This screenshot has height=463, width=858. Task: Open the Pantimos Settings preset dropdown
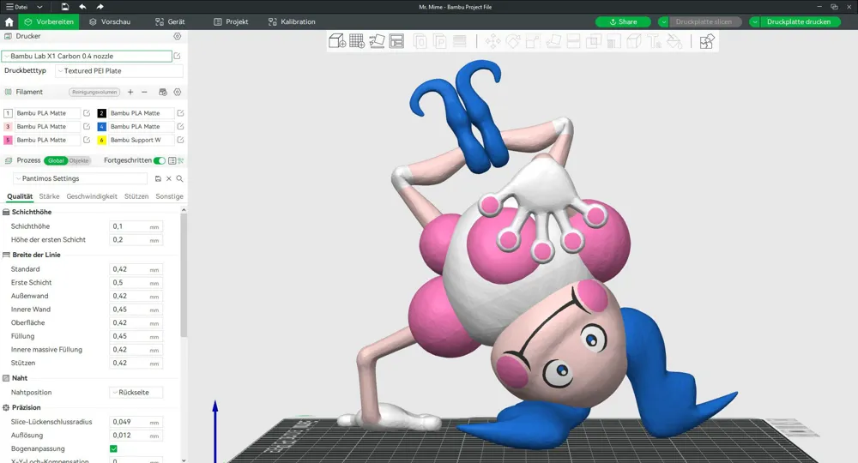coord(80,178)
